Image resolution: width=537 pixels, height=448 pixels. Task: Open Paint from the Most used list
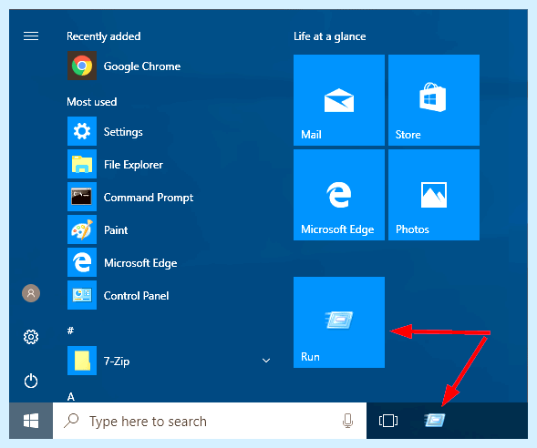[x=98, y=229]
